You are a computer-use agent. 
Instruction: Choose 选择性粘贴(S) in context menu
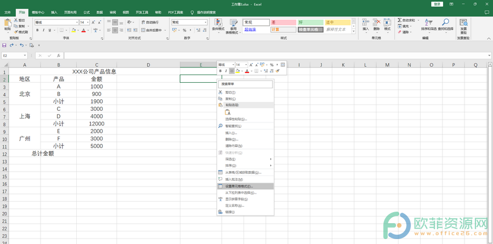[246, 119]
